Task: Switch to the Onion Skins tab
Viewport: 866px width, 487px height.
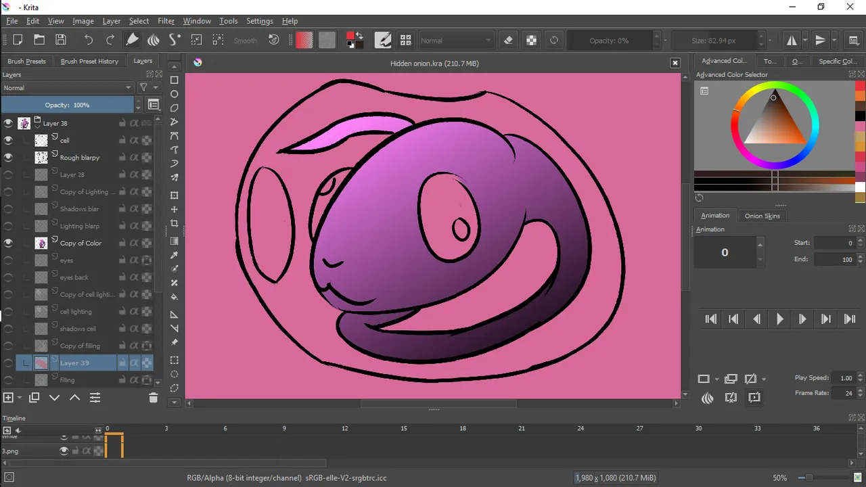Action: coord(762,216)
